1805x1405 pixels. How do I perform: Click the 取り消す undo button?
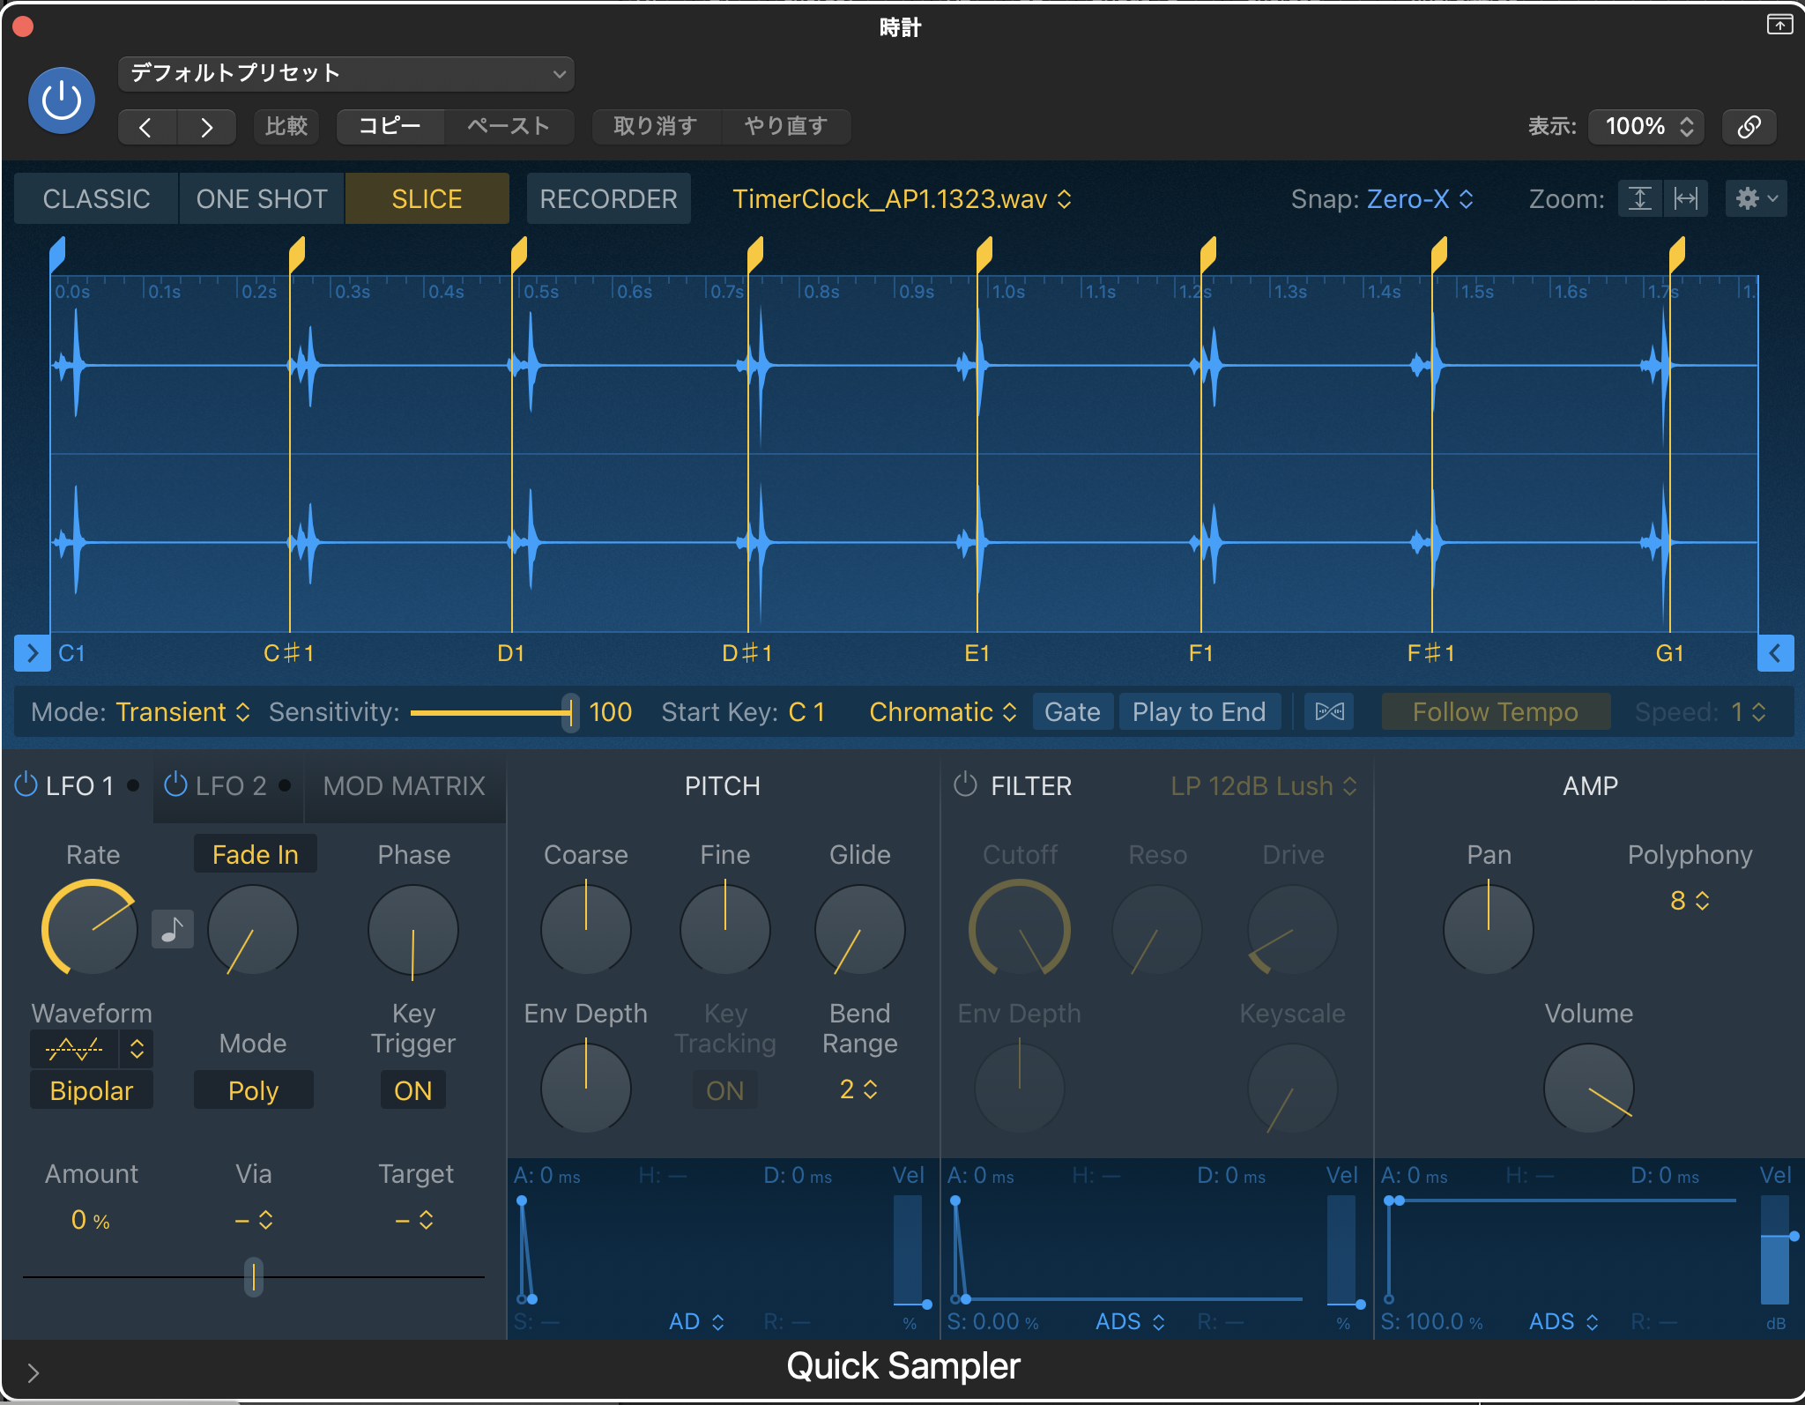pos(656,127)
